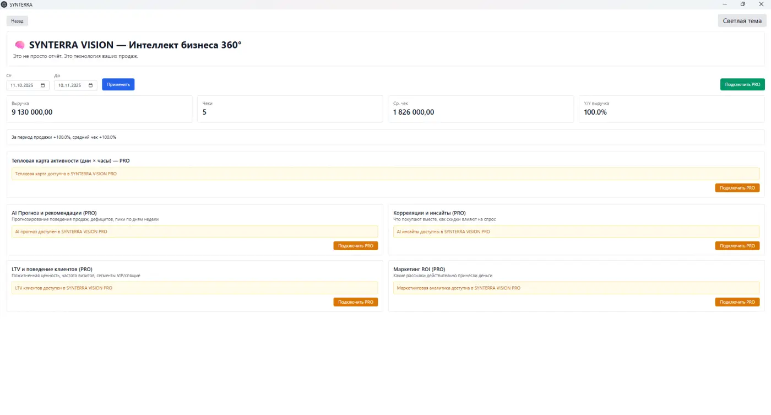Select the Ср. чек card with 1 826 000,00

pos(480,109)
